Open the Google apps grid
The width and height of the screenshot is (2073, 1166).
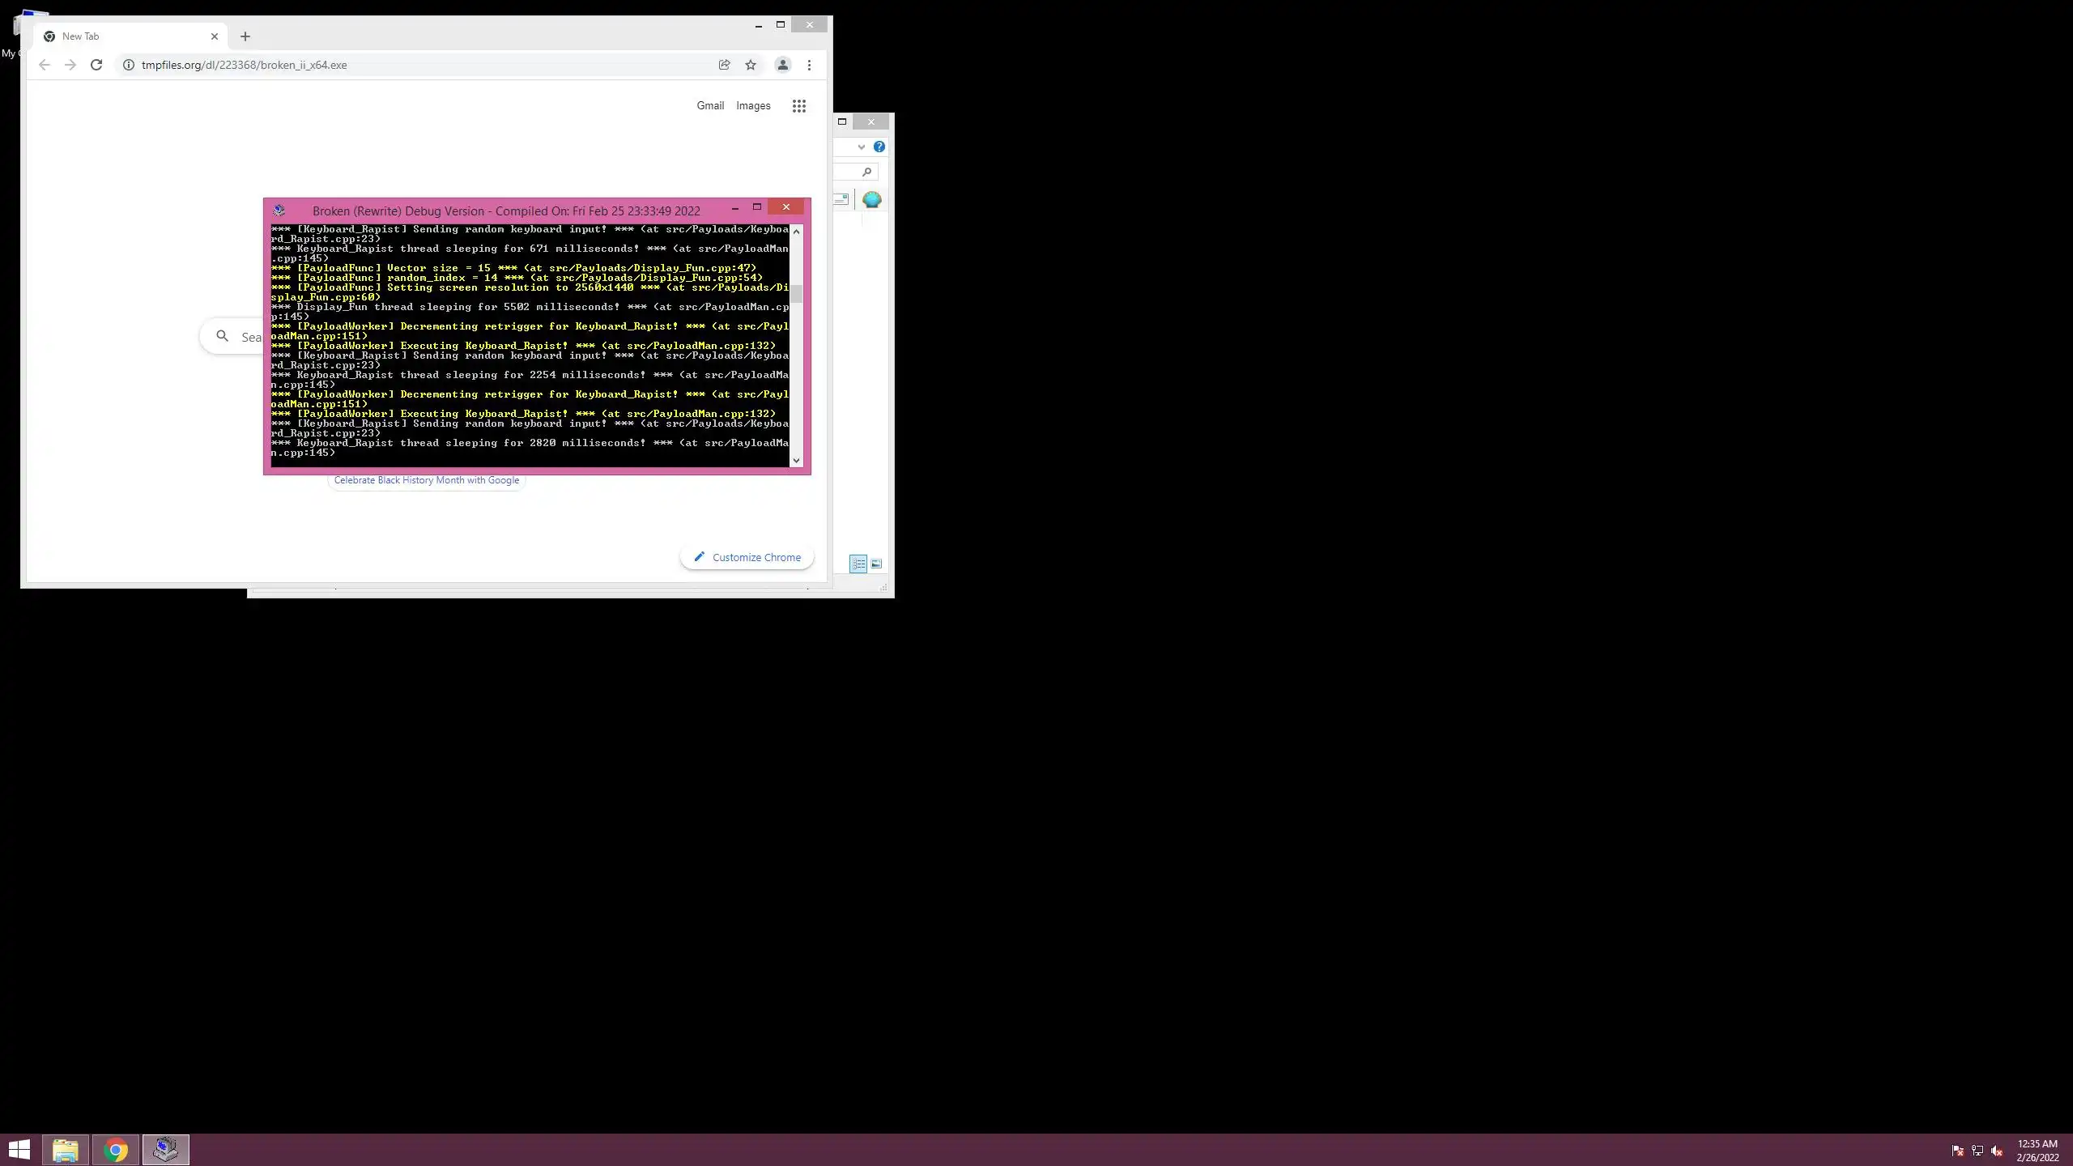[798, 106]
